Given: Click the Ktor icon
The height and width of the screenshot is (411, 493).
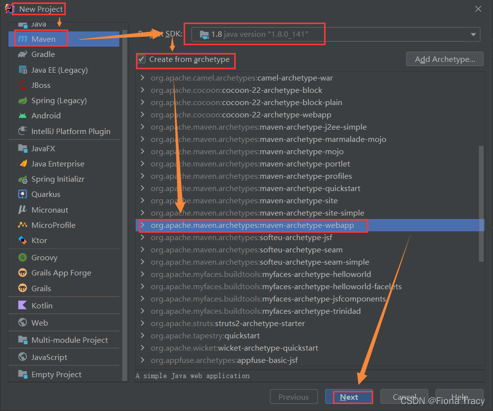Looking at the screenshot, I should (x=23, y=240).
